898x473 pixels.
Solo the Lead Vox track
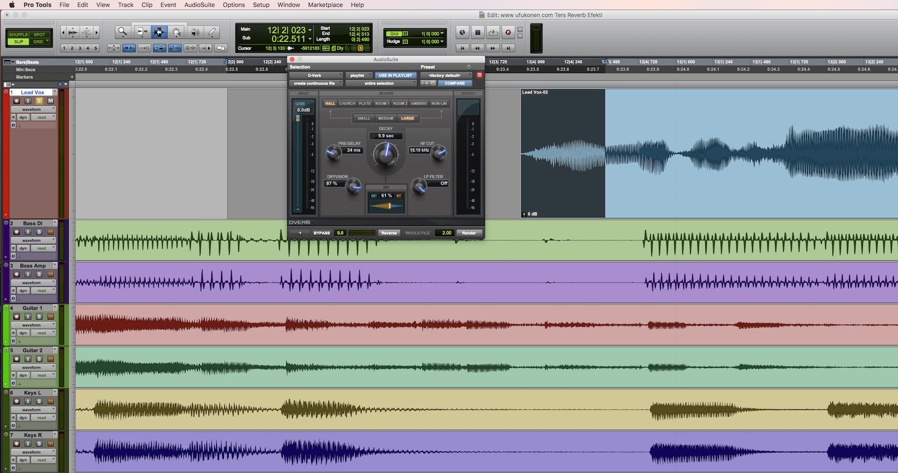[39, 101]
